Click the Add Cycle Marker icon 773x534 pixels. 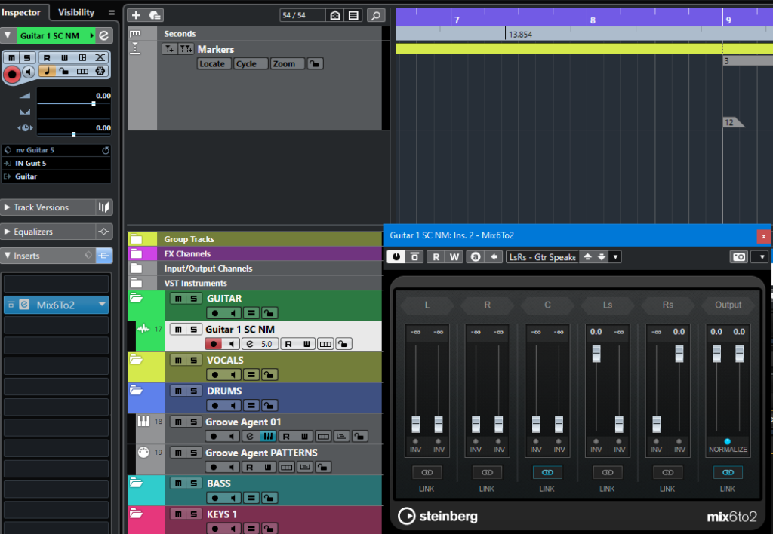click(x=186, y=49)
